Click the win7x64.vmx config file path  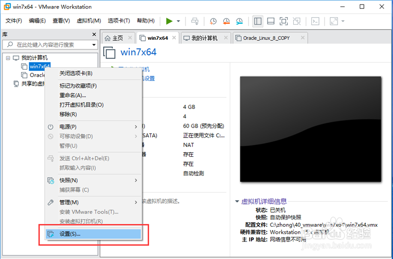click(x=323, y=225)
